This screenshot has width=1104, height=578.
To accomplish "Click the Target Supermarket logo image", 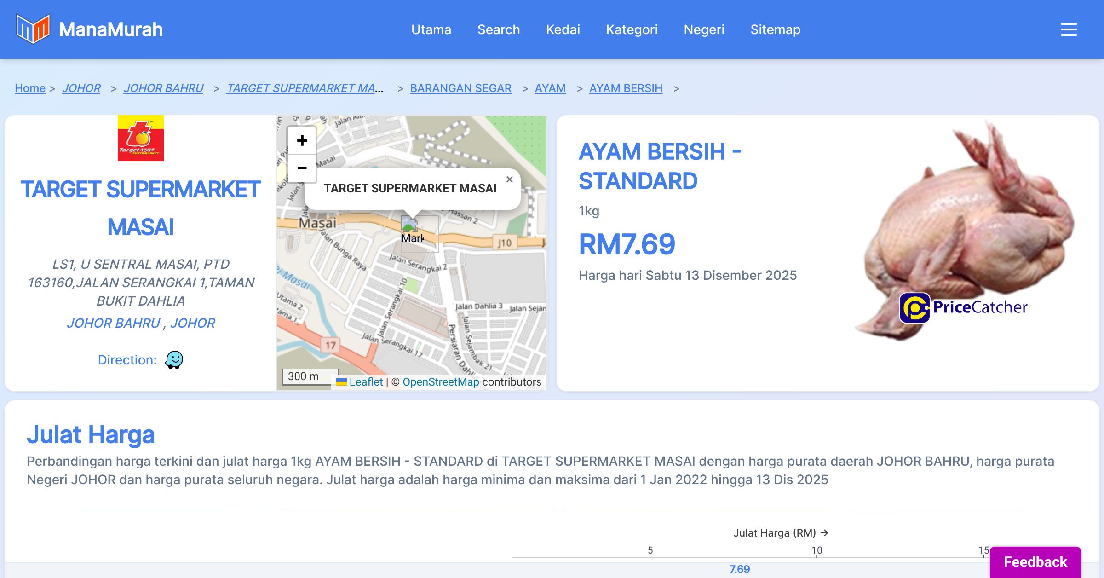I will [x=140, y=138].
